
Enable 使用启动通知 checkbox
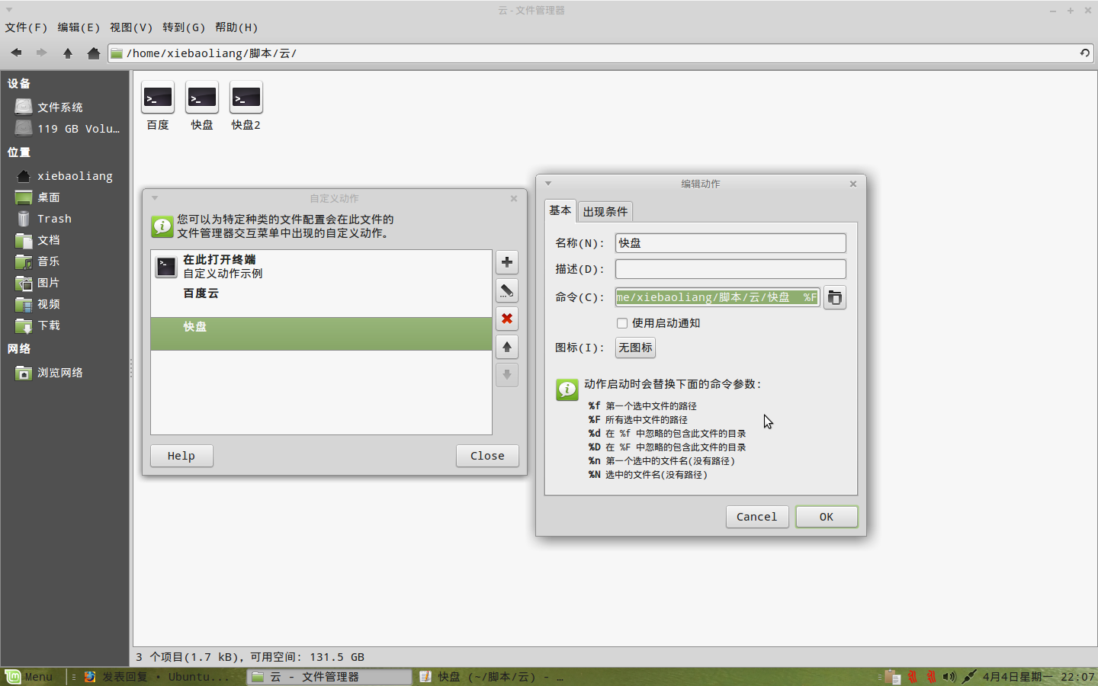(622, 323)
